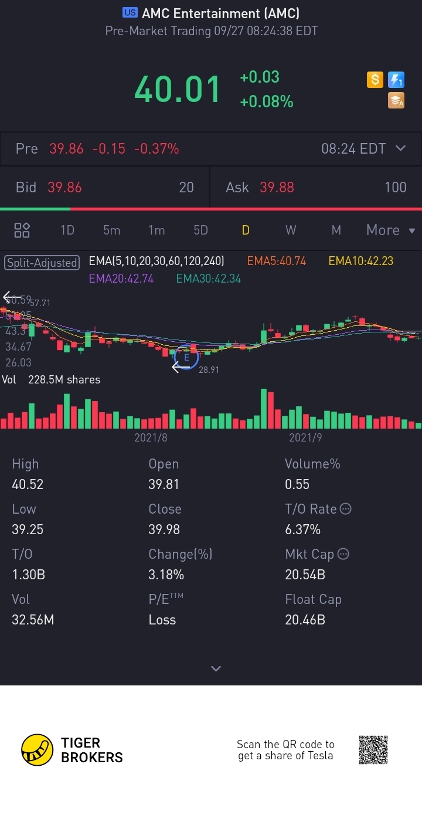Expand more stock details chevron
Screen dimensions: 422x815
point(216,668)
